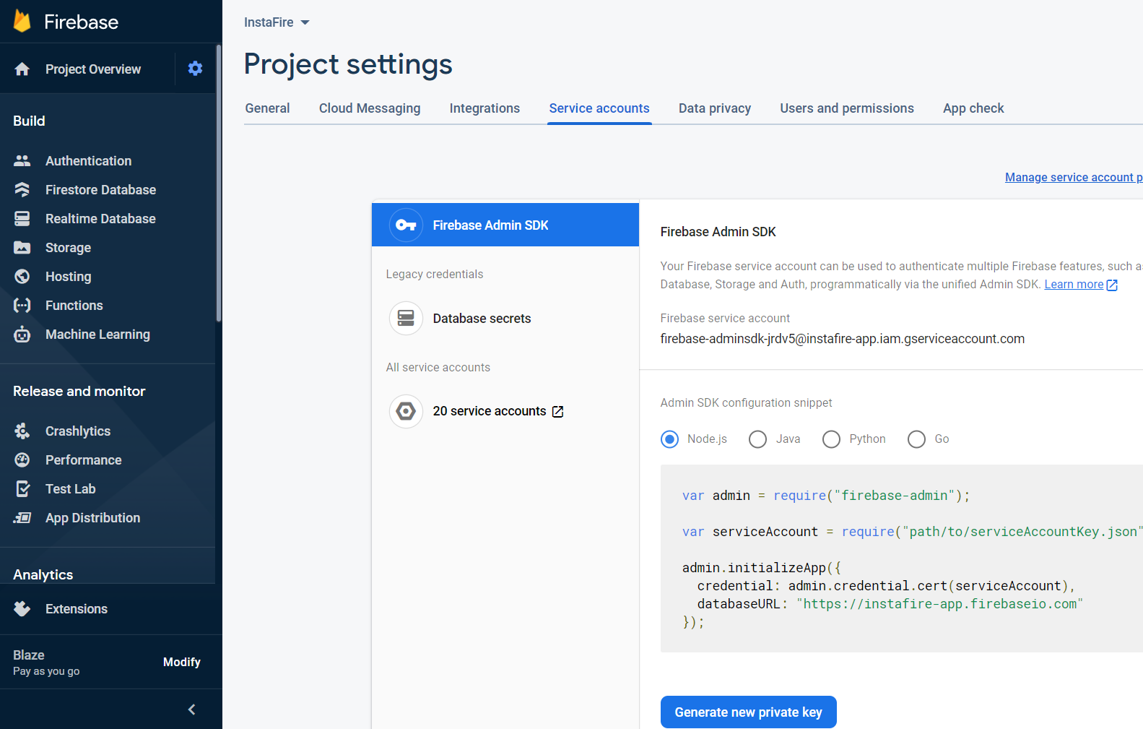Open the 20 service accounts entry
Image resolution: width=1143 pixels, height=729 pixels.
pyautogui.click(x=490, y=411)
